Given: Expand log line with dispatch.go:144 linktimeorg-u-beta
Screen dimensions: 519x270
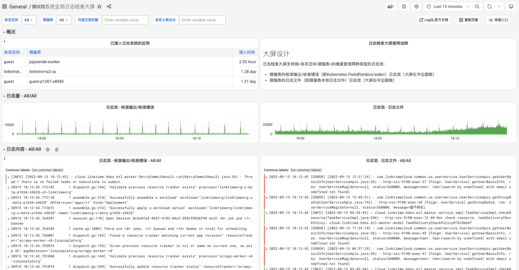Looking at the screenshot, I should (x=8, y=187).
